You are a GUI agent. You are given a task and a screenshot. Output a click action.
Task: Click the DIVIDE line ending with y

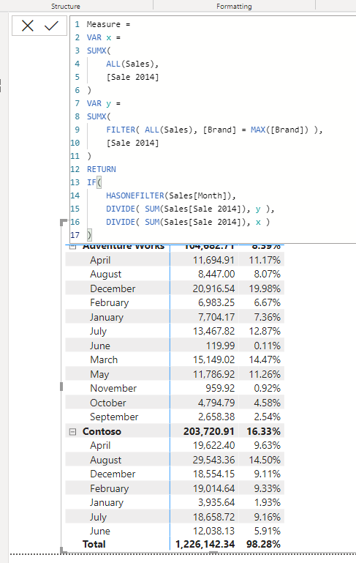pos(190,209)
